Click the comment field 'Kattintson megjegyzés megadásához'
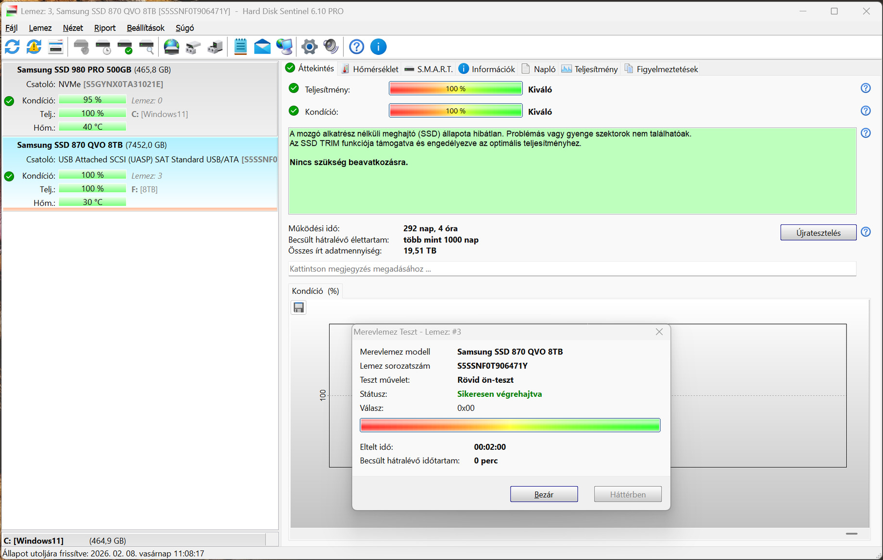 pyautogui.click(x=572, y=269)
